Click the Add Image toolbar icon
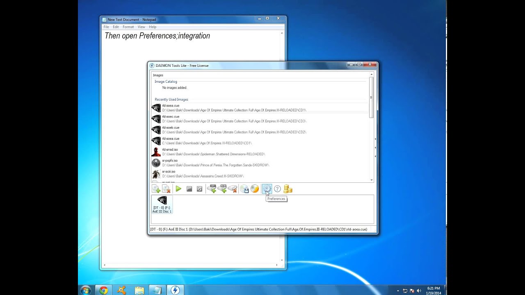The height and width of the screenshot is (295, 525). click(156, 189)
